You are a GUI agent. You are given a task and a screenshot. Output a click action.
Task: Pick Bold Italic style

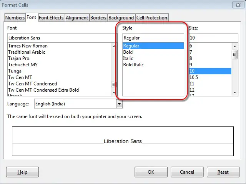(153, 65)
